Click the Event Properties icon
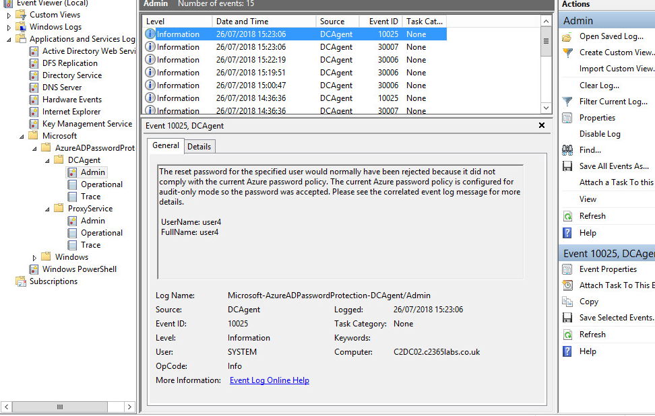This screenshot has height=416, width=655. click(x=568, y=269)
